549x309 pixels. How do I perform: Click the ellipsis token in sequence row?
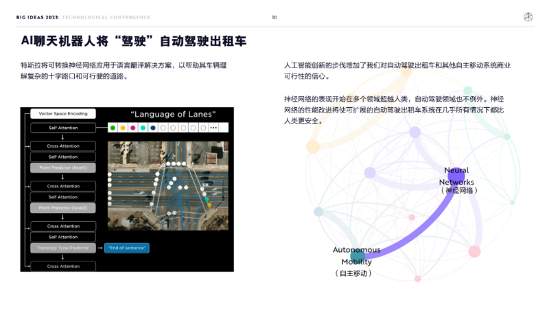point(213,128)
